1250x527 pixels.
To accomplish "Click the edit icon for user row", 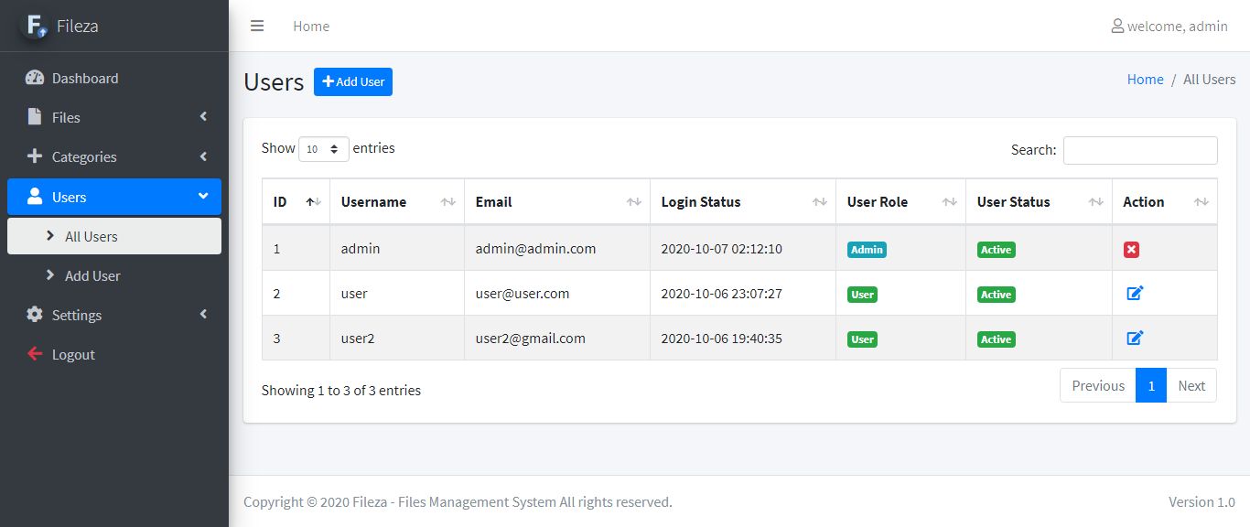I will [1135, 294].
